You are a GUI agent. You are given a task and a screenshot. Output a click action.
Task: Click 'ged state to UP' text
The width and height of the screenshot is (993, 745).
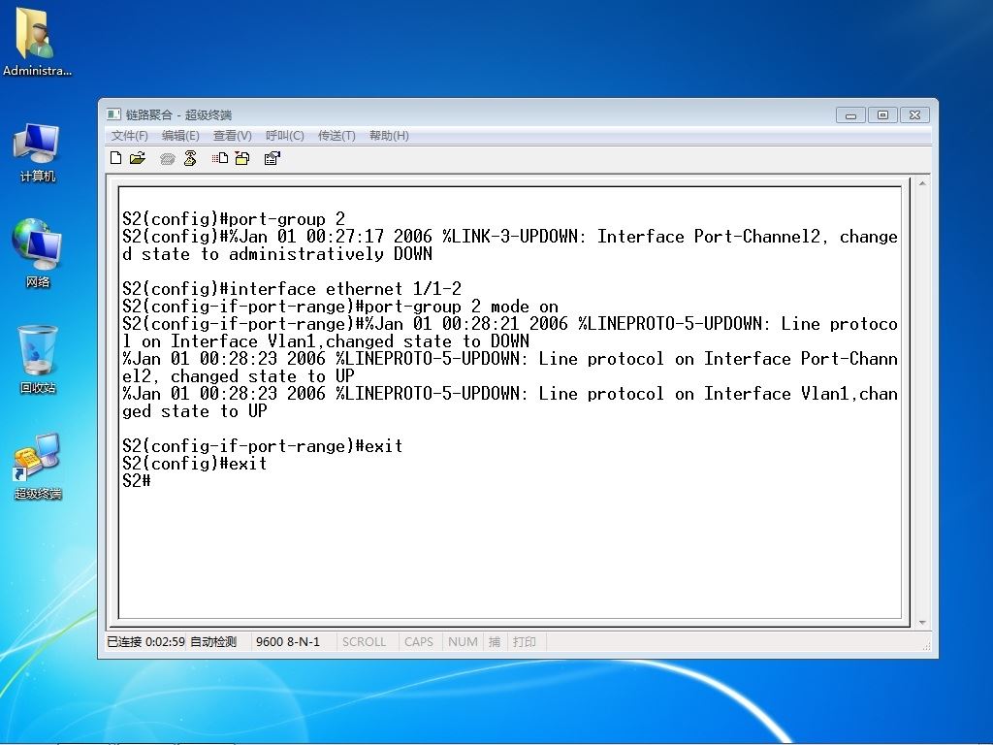tap(194, 411)
